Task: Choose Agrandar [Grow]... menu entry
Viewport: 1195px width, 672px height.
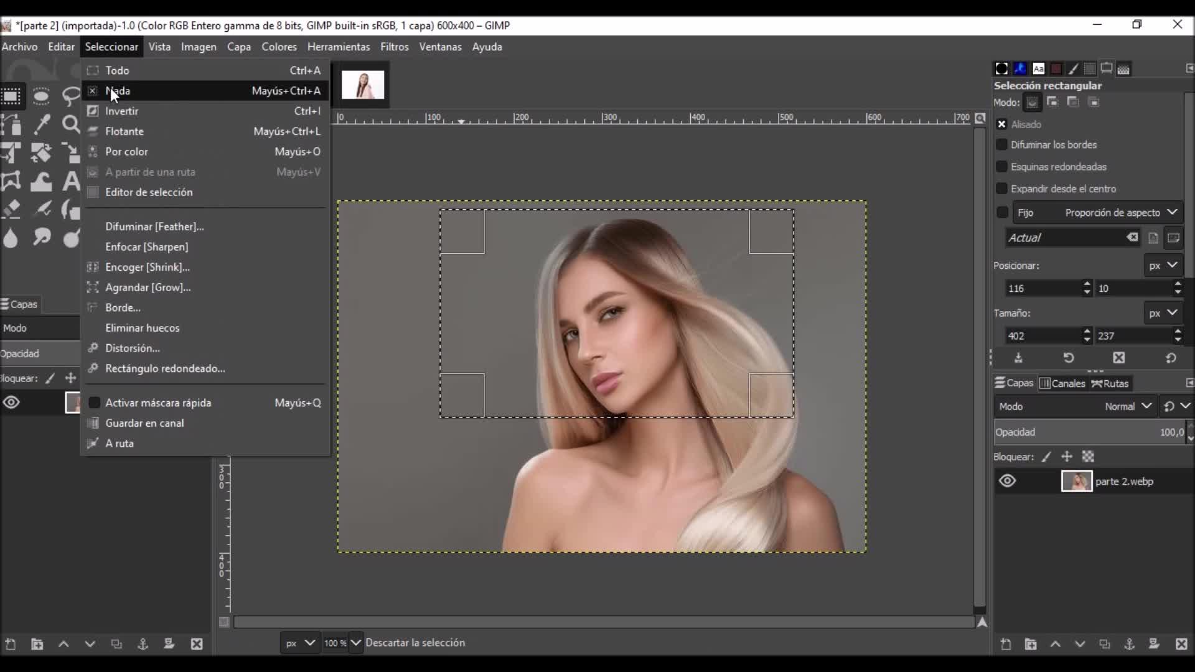Action: coord(148,287)
